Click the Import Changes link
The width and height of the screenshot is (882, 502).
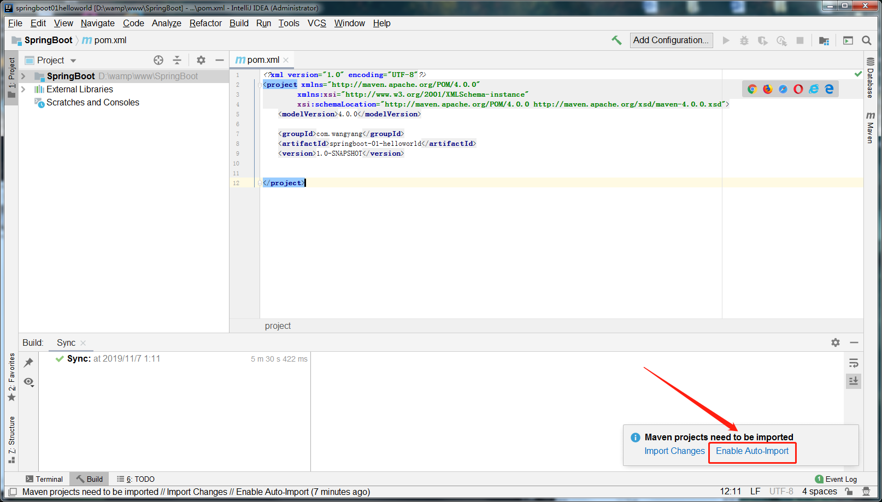click(674, 451)
